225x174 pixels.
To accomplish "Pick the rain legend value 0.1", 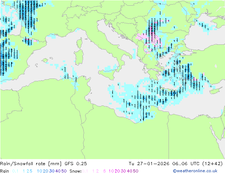I will pyautogui.click(x=15, y=171).
